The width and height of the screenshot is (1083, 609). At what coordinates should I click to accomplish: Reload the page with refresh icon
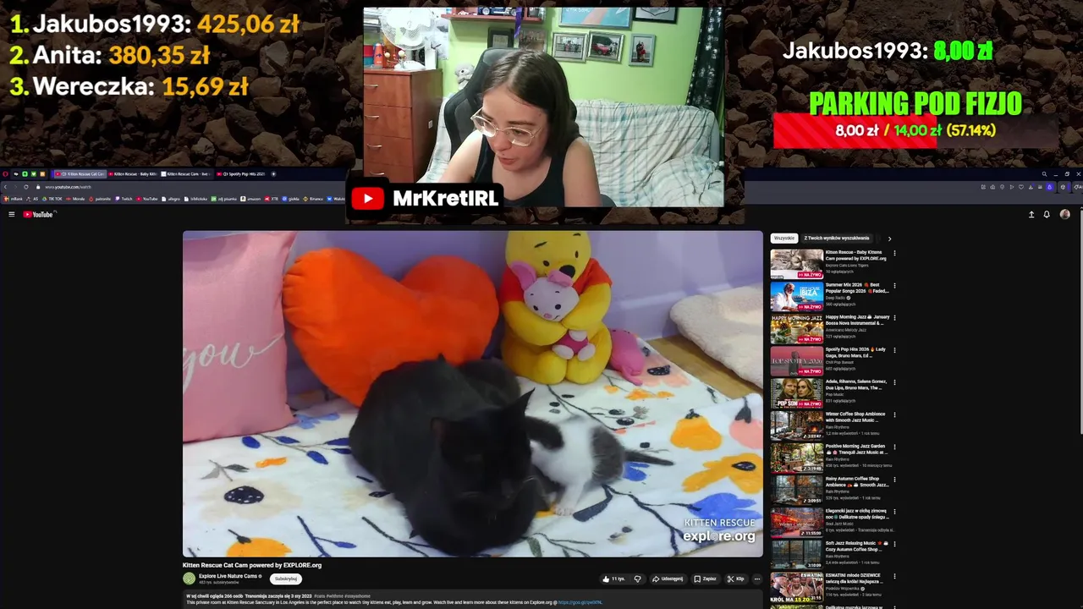tap(26, 187)
